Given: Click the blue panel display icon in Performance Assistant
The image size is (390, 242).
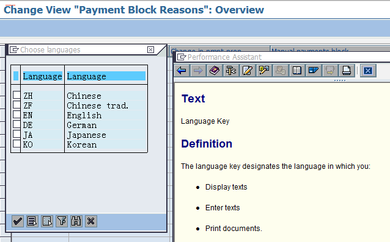Looking at the screenshot, I should pos(313,71).
